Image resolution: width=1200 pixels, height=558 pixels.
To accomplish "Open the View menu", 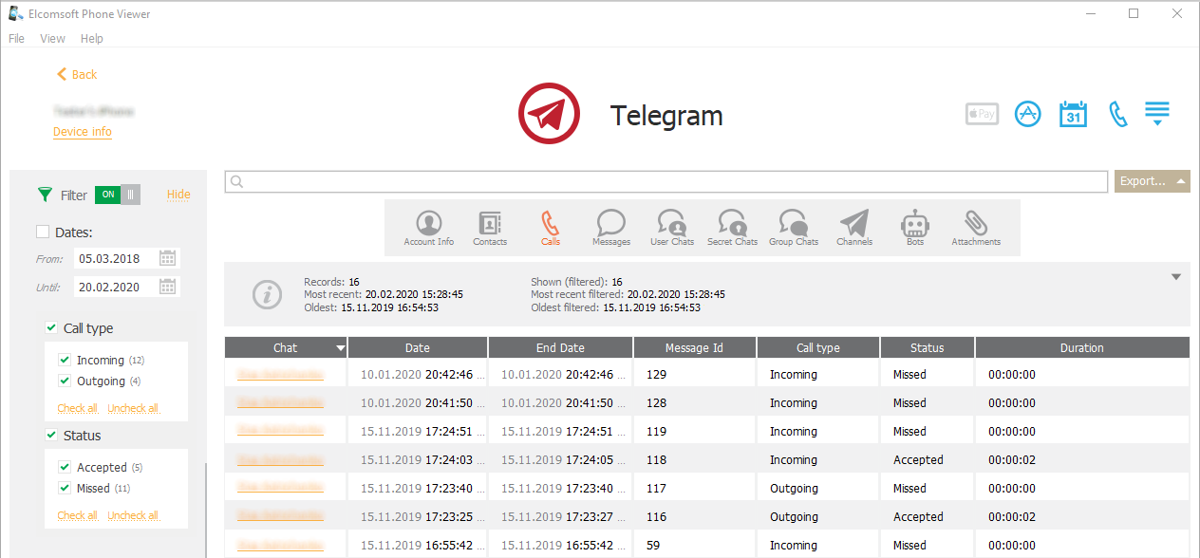I will click(x=53, y=39).
